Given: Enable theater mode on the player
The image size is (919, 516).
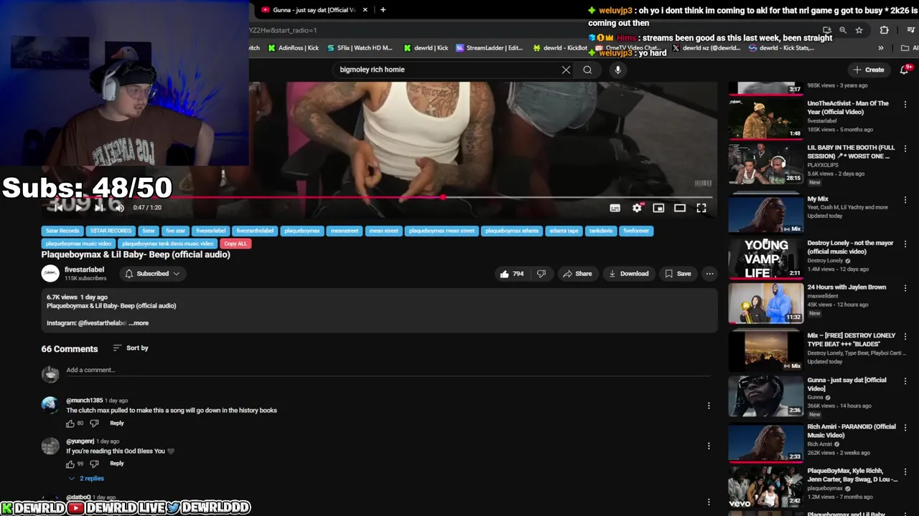Looking at the screenshot, I should pos(680,208).
